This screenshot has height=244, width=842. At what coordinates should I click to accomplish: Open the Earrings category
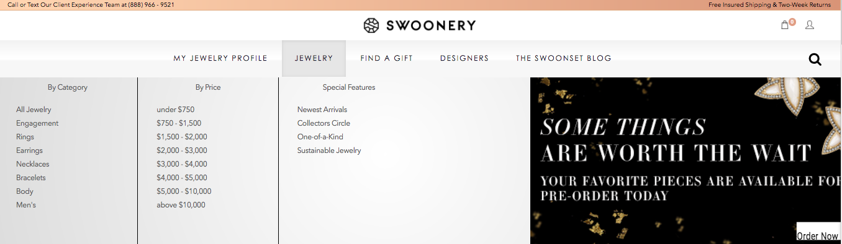29,150
